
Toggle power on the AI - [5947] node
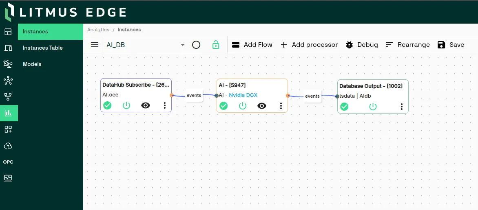pyautogui.click(x=243, y=105)
